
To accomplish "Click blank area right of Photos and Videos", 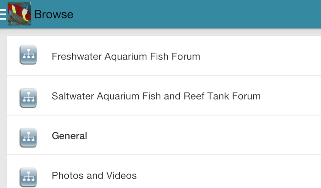I will click(x=229, y=175).
